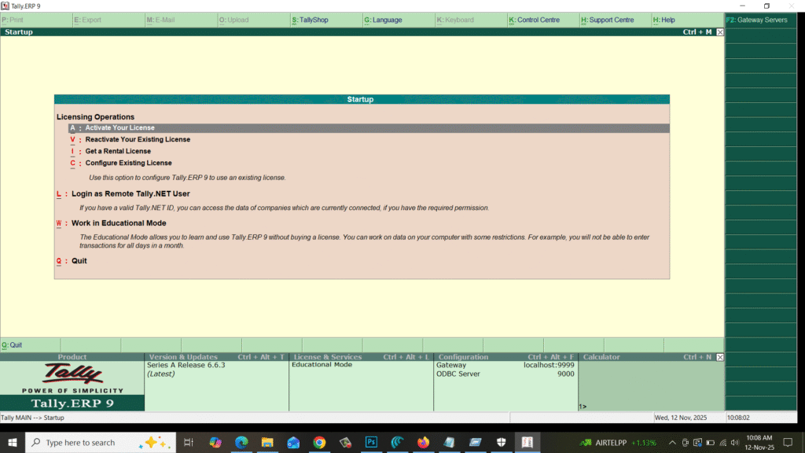Close the Calculator panel
The image size is (805, 453).
(719, 357)
